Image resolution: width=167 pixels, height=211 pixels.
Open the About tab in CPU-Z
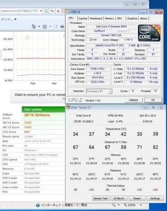coord(144,18)
